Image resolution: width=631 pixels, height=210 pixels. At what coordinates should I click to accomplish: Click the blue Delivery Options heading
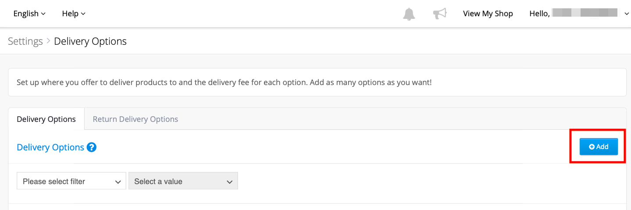point(50,147)
